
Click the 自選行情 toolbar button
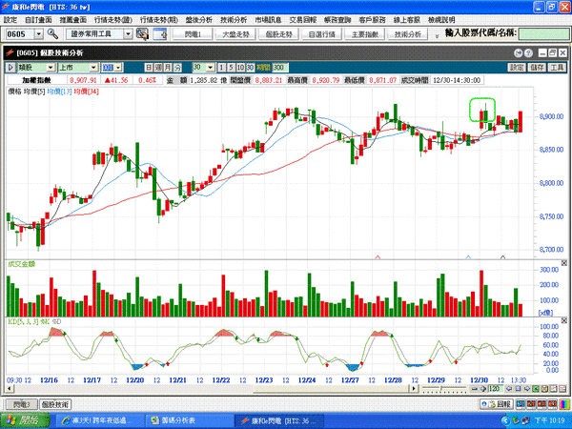pos(322,34)
